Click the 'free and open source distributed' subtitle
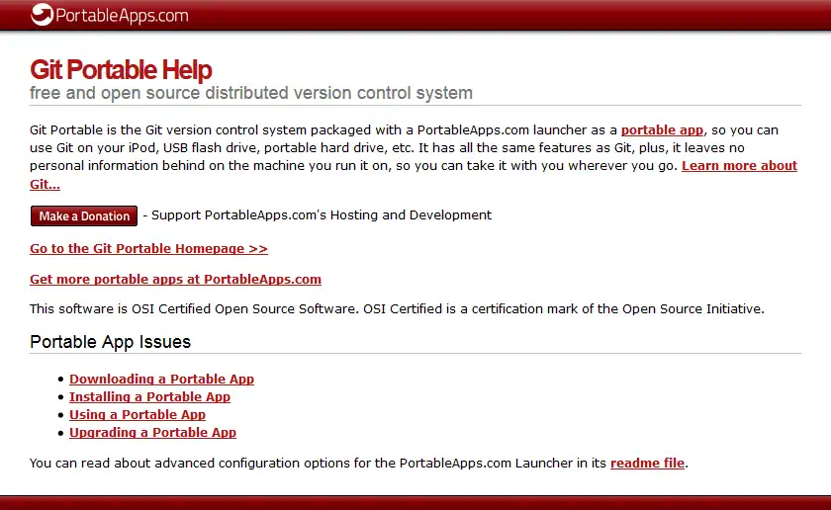Screen dimensions: 831x510 (250, 93)
